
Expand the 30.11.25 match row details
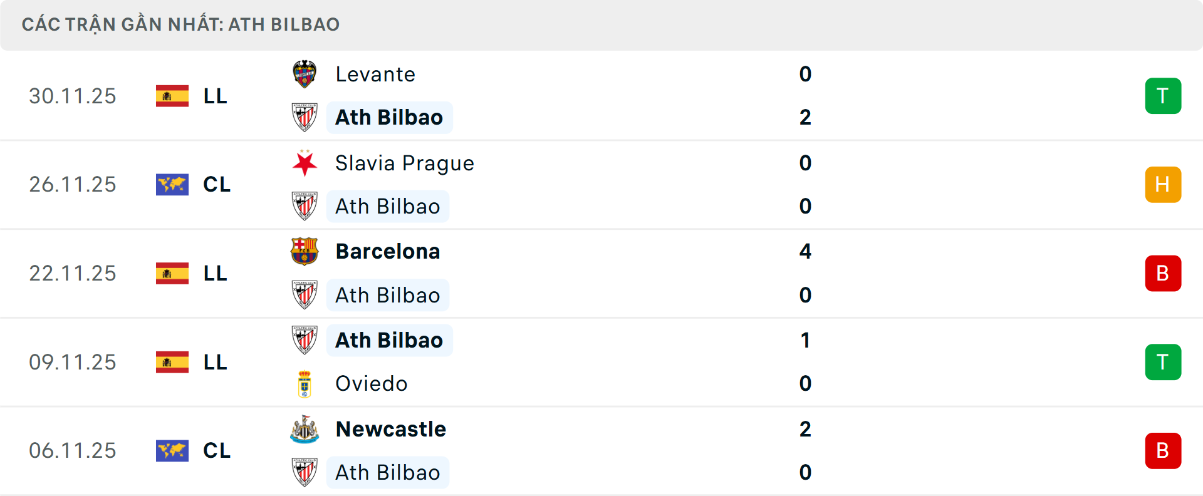tap(601, 95)
